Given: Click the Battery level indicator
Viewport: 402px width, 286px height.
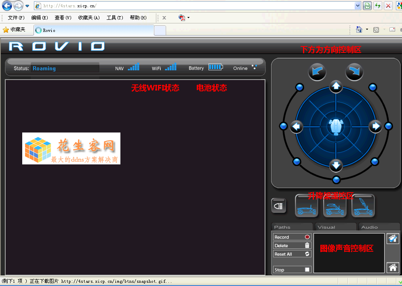Looking at the screenshot, I should click(x=216, y=67).
